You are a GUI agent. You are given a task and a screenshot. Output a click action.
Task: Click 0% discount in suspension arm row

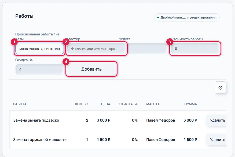pos(135,120)
